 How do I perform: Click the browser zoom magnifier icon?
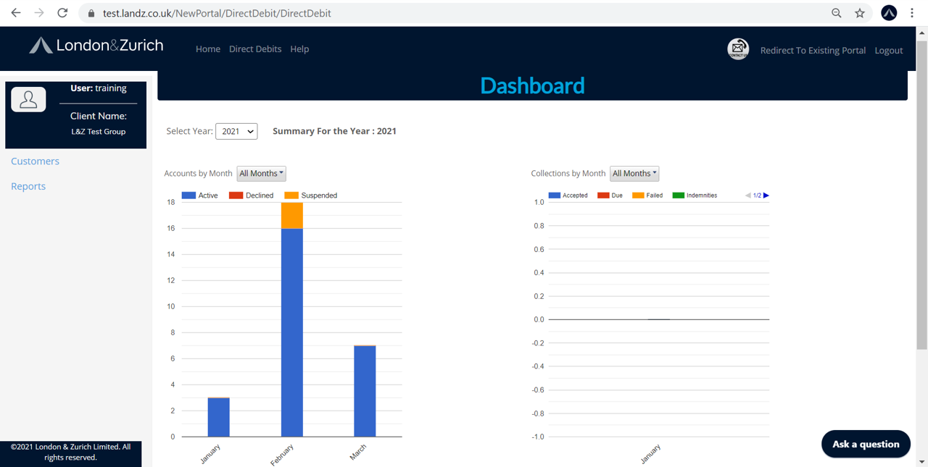(837, 13)
